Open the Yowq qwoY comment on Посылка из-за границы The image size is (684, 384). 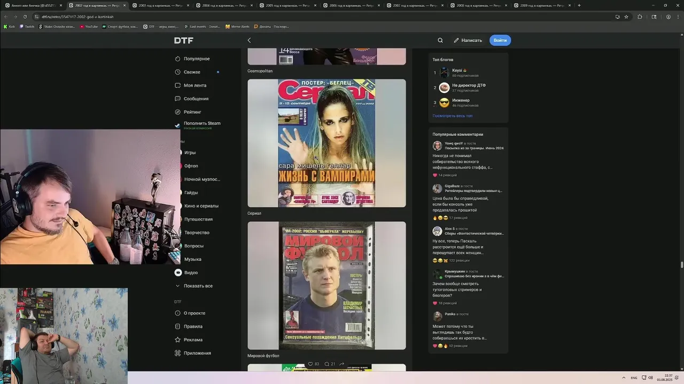click(x=468, y=158)
